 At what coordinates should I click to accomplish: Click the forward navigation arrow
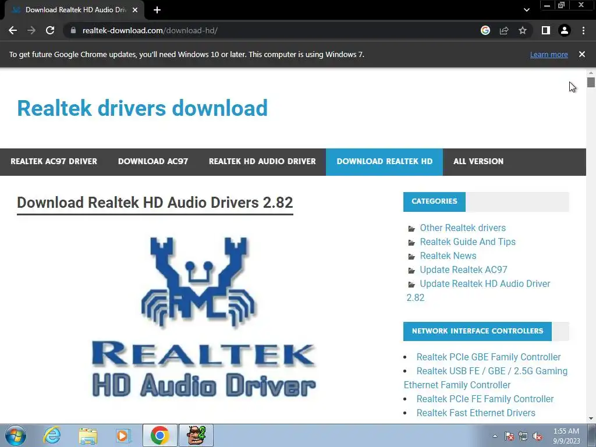(31, 30)
